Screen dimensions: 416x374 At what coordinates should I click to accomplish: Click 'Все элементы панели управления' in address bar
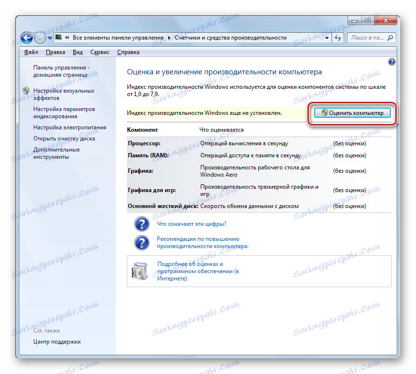pos(118,38)
